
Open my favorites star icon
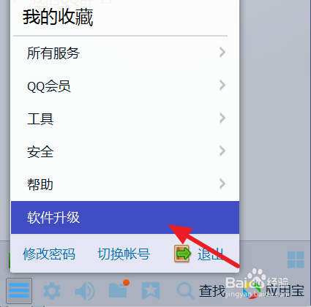[x=151, y=290]
